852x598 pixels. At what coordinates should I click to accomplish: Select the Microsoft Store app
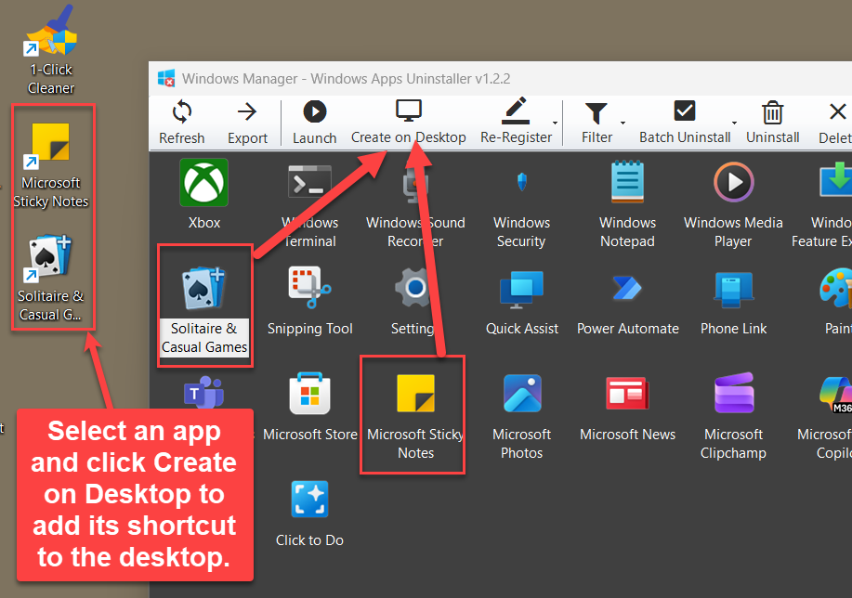tap(309, 408)
